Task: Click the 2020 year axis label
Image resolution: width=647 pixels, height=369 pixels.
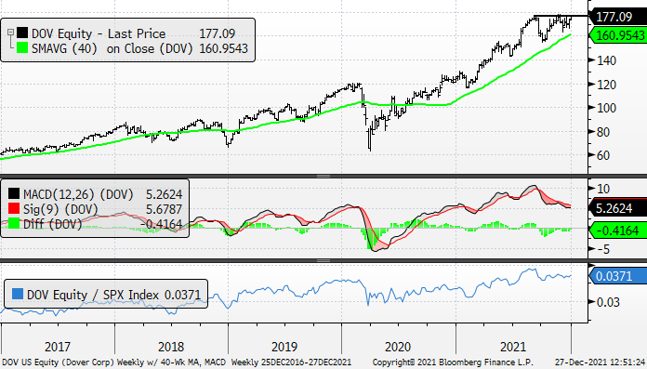Action: pos(398,347)
